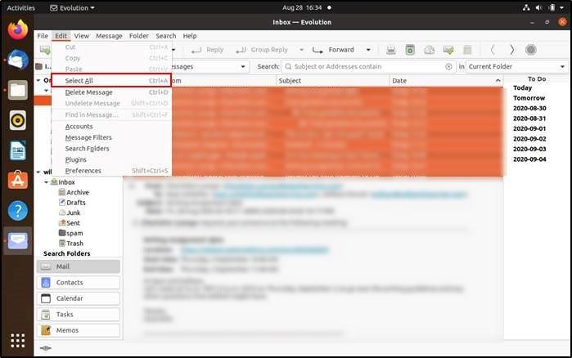The image size is (572, 358).
Task: Click the Mark as Junk toolbar icon
Action: point(430,50)
